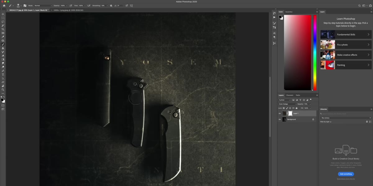This screenshot has width=373, height=186.
Task: Select the 0D2A2177.jpg document tab
Action: pos(28,10)
